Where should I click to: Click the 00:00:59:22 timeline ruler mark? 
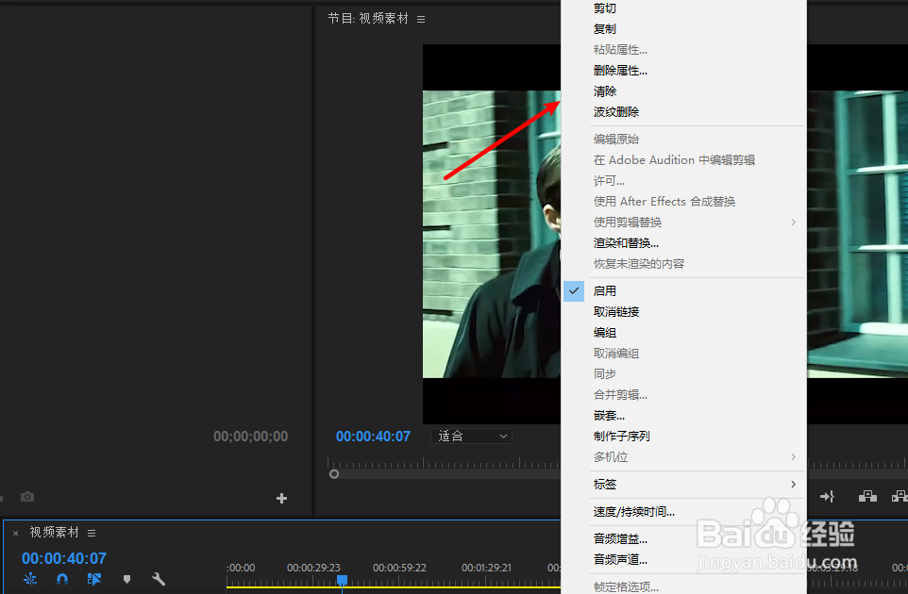pos(399,568)
